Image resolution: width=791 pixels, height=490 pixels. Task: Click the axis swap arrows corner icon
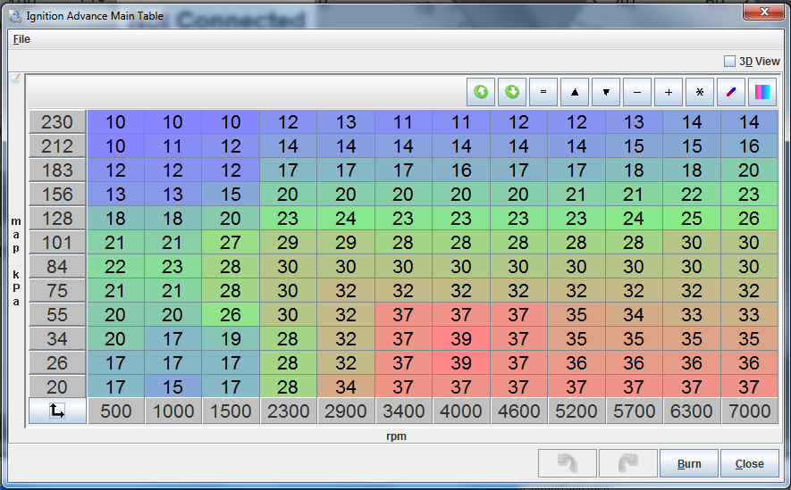coord(57,411)
